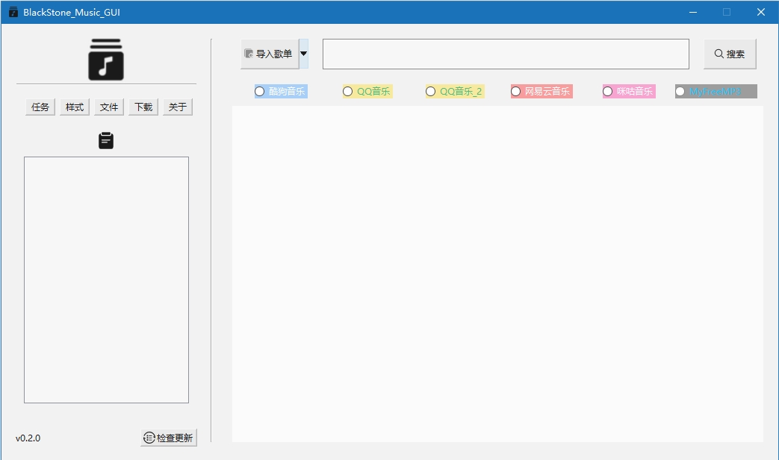The image size is (779, 460).
Task: Click the 导入歌单 import playlist button
Action: [269, 54]
